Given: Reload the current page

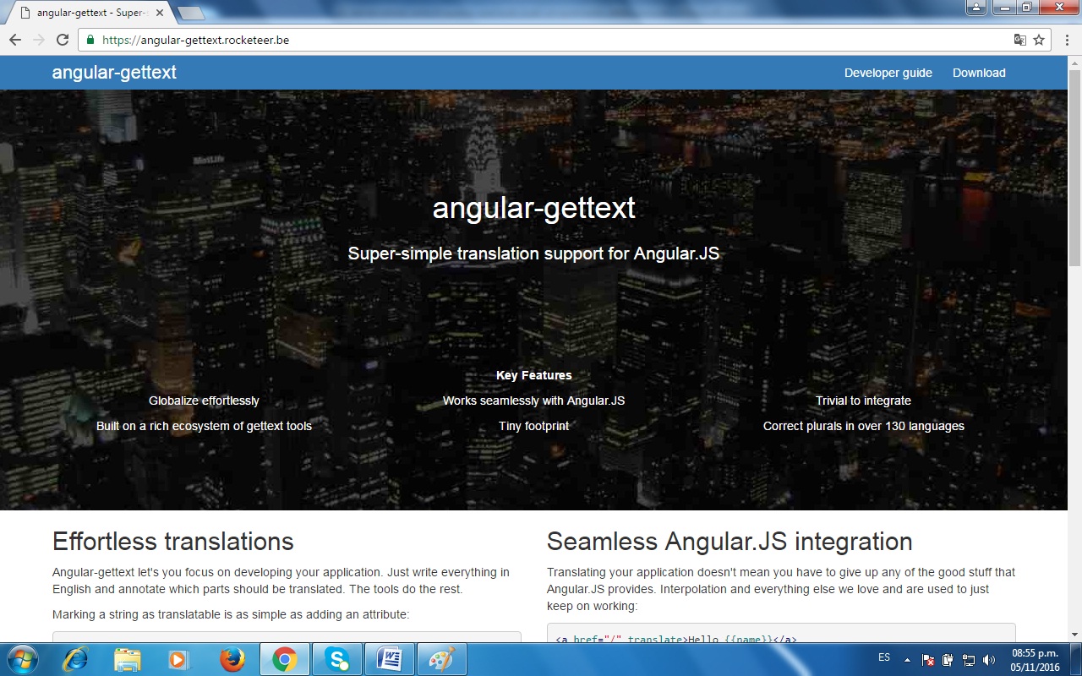Looking at the screenshot, I should (62, 39).
